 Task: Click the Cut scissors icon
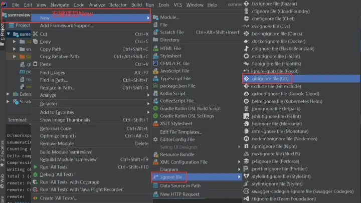(35, 34)
